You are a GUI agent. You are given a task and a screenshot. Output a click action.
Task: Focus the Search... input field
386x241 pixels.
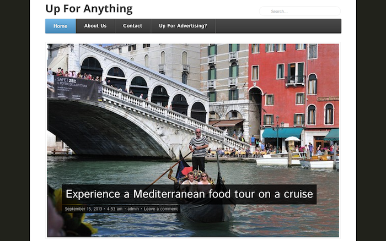[x=300, y=12]
